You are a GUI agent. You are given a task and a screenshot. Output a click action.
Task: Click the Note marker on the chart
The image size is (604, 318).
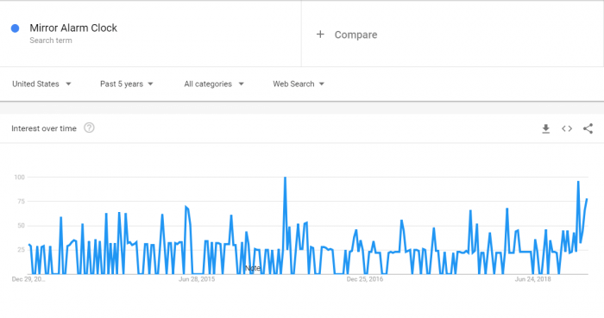(x=253, y=268)
